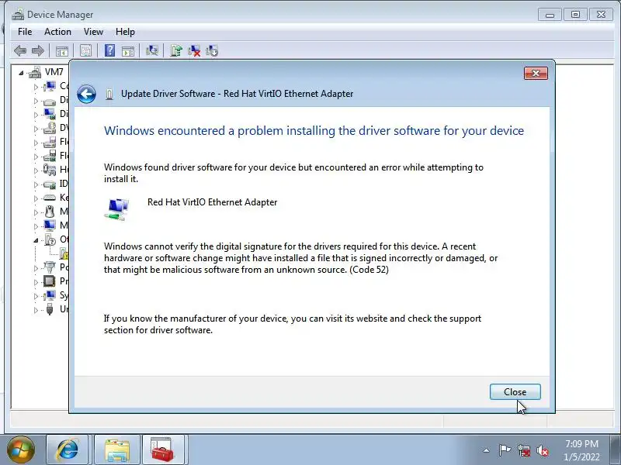Select the Ports category icon in tree
The image size is (621, 465).
coord(50,267)
